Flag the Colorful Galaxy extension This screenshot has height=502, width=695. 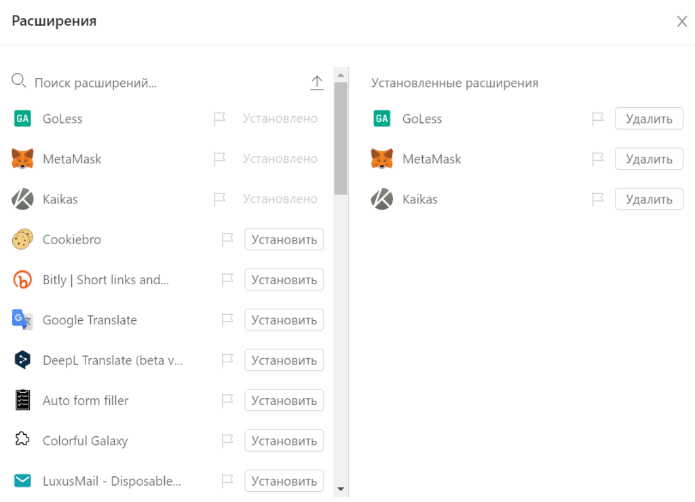(227, 441)
